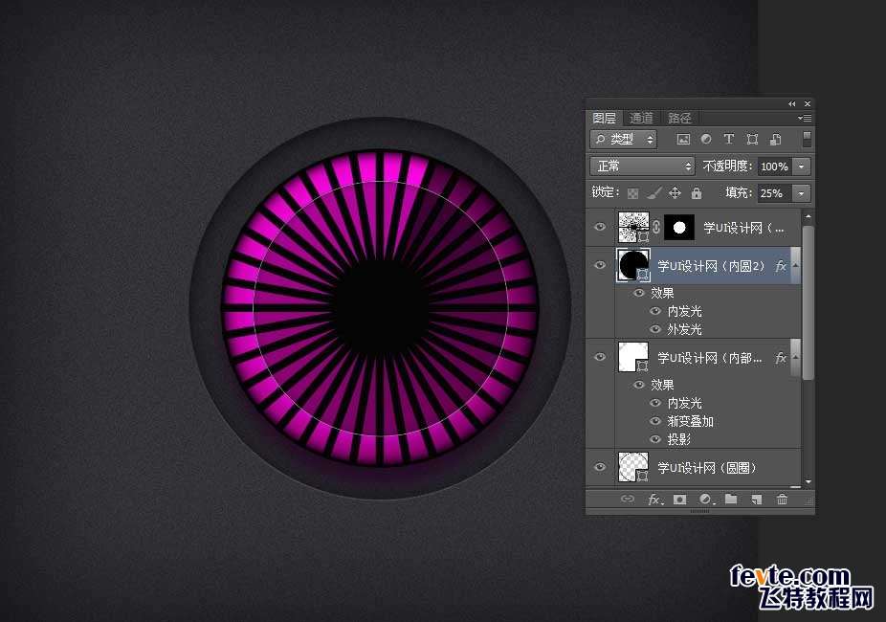
Task: Select layer named 学UI设计网（内圆2）
Action: (x=711, y=265)
